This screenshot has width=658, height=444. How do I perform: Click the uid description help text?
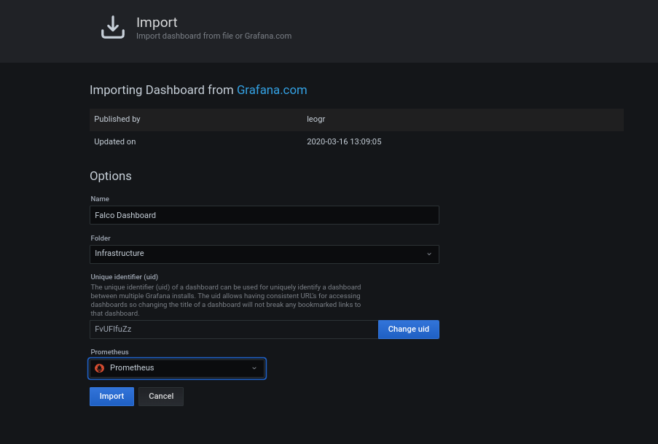coord(226,300)
